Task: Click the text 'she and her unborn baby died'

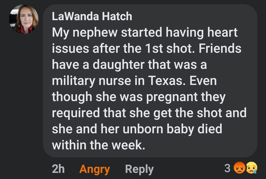Action: (x=136, y=129)
